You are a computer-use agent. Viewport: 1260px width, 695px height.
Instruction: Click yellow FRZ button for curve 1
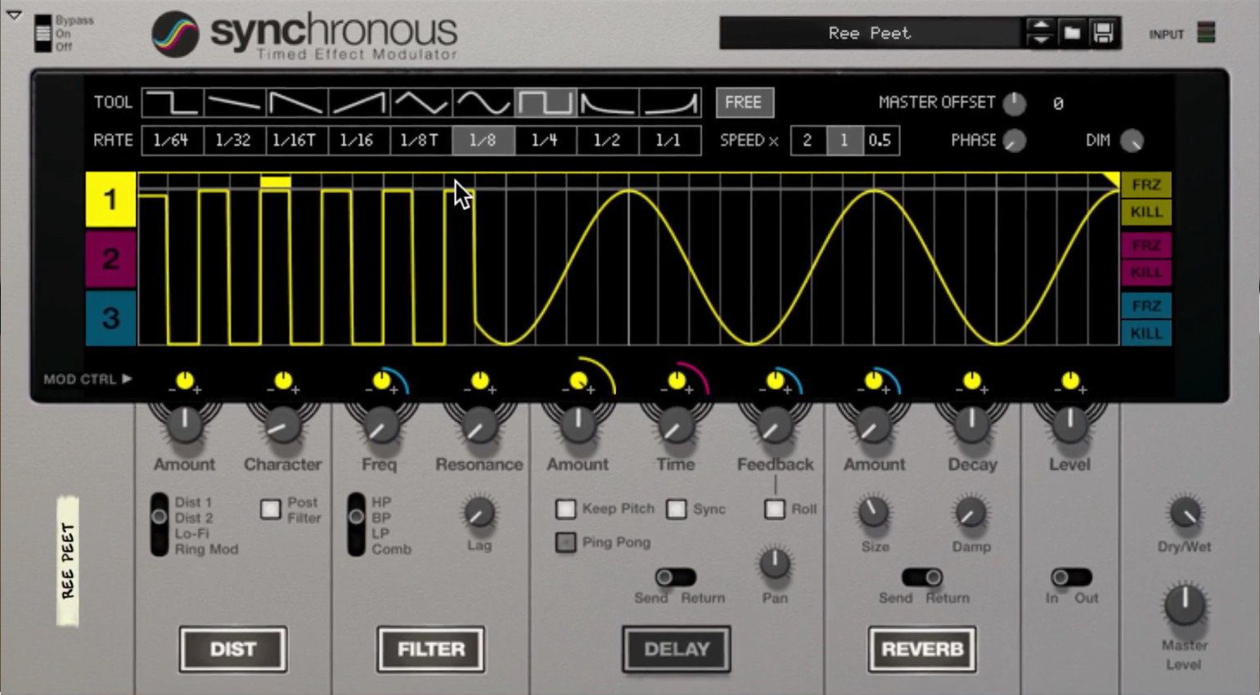(1145, 185)
